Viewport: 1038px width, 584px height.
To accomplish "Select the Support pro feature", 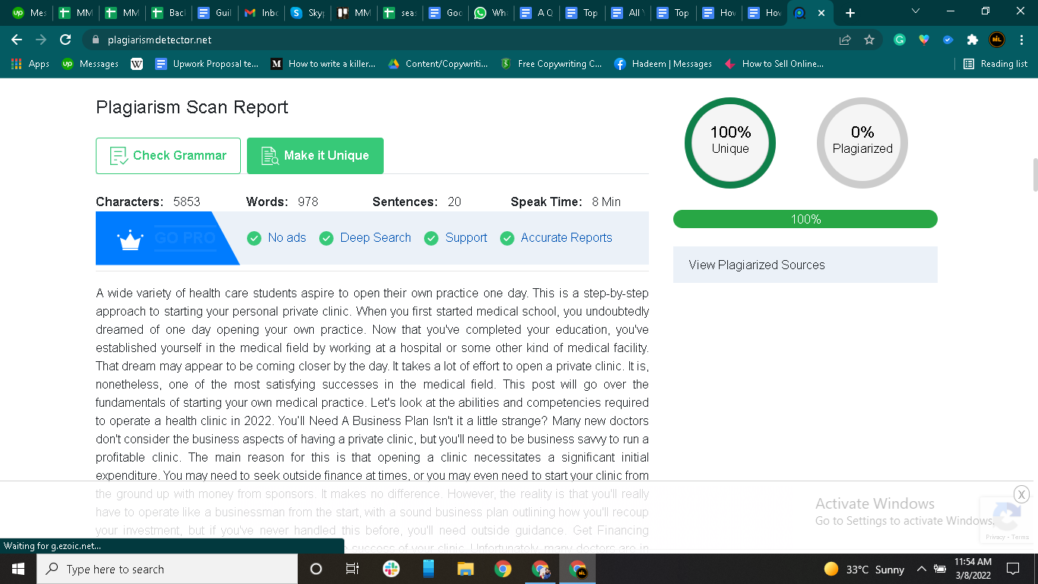I will [456, 238].
